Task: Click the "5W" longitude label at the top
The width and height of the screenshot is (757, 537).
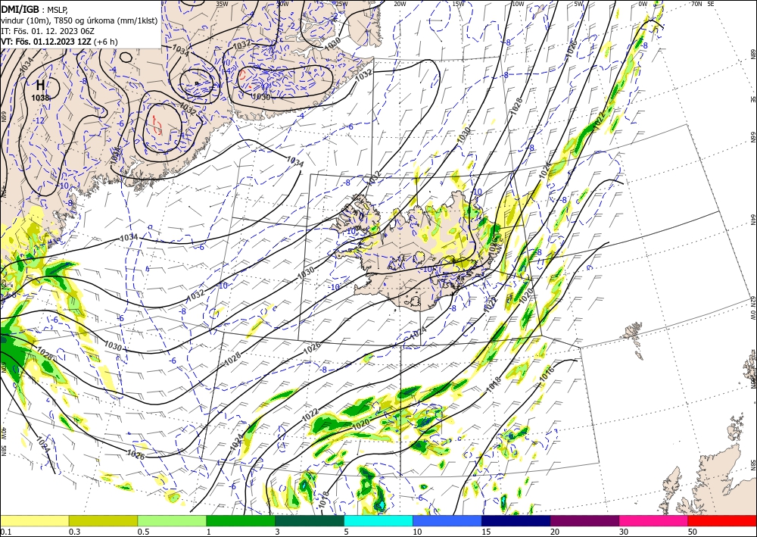Action: [579, 4]
